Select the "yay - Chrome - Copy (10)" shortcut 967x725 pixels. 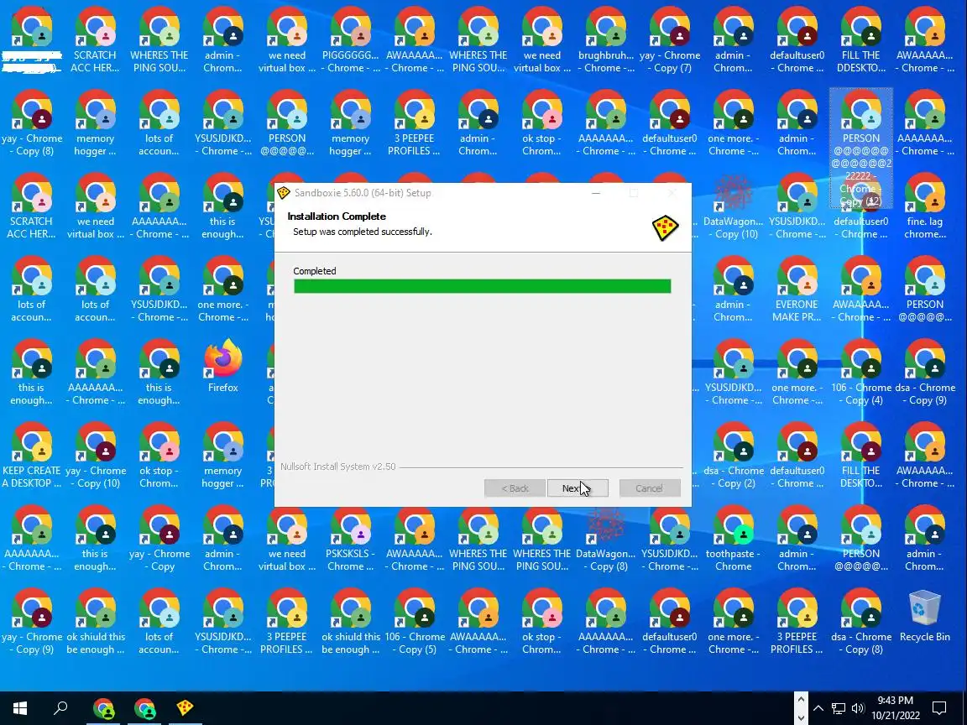click(x=96, y=456)
